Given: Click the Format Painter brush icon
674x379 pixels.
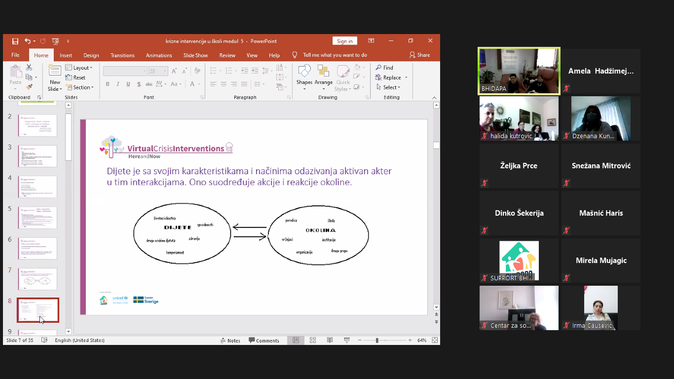Looking at the screenshot, I should pos(30,87).
